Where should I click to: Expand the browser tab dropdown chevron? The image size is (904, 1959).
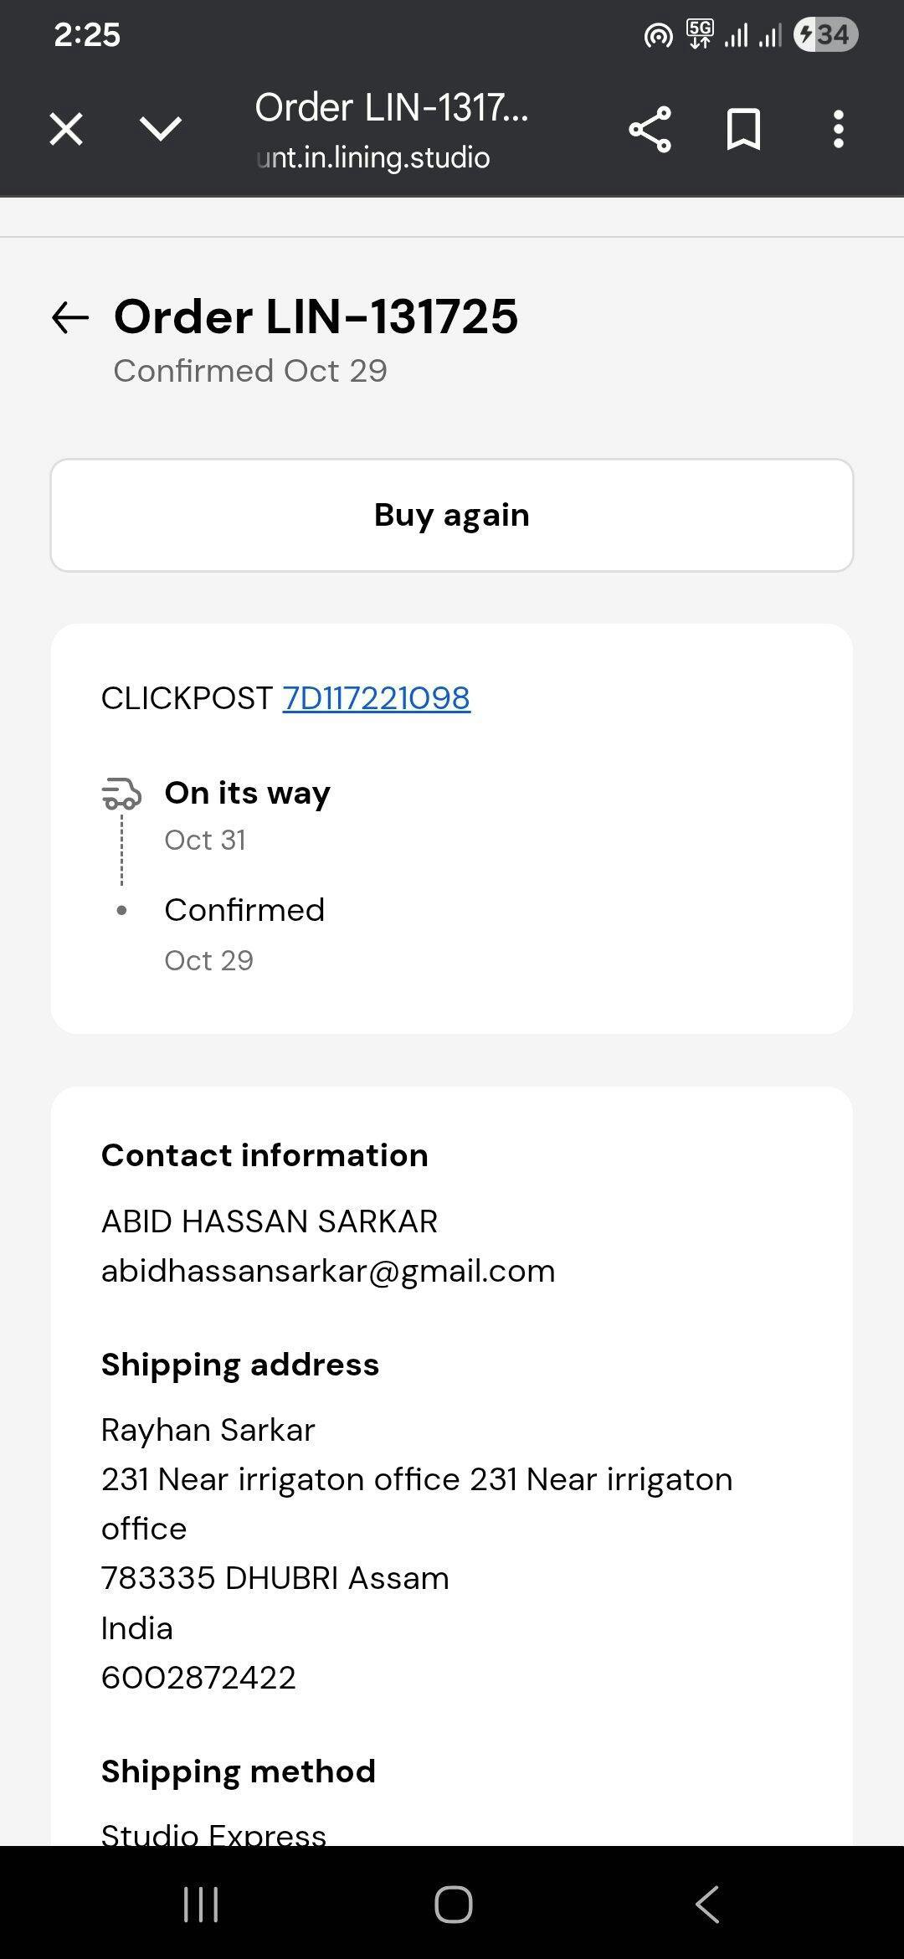pos(160,129)
